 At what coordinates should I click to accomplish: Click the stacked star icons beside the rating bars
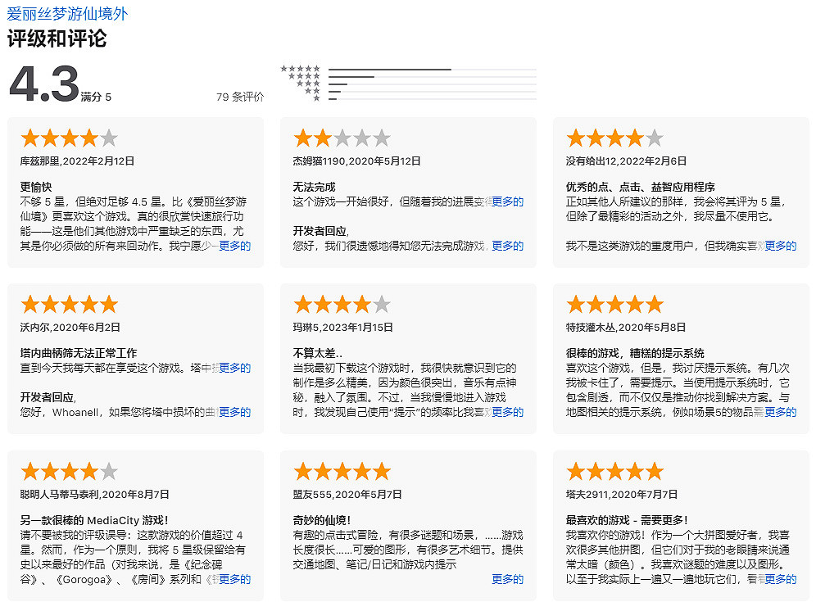[x=301, y=80]
